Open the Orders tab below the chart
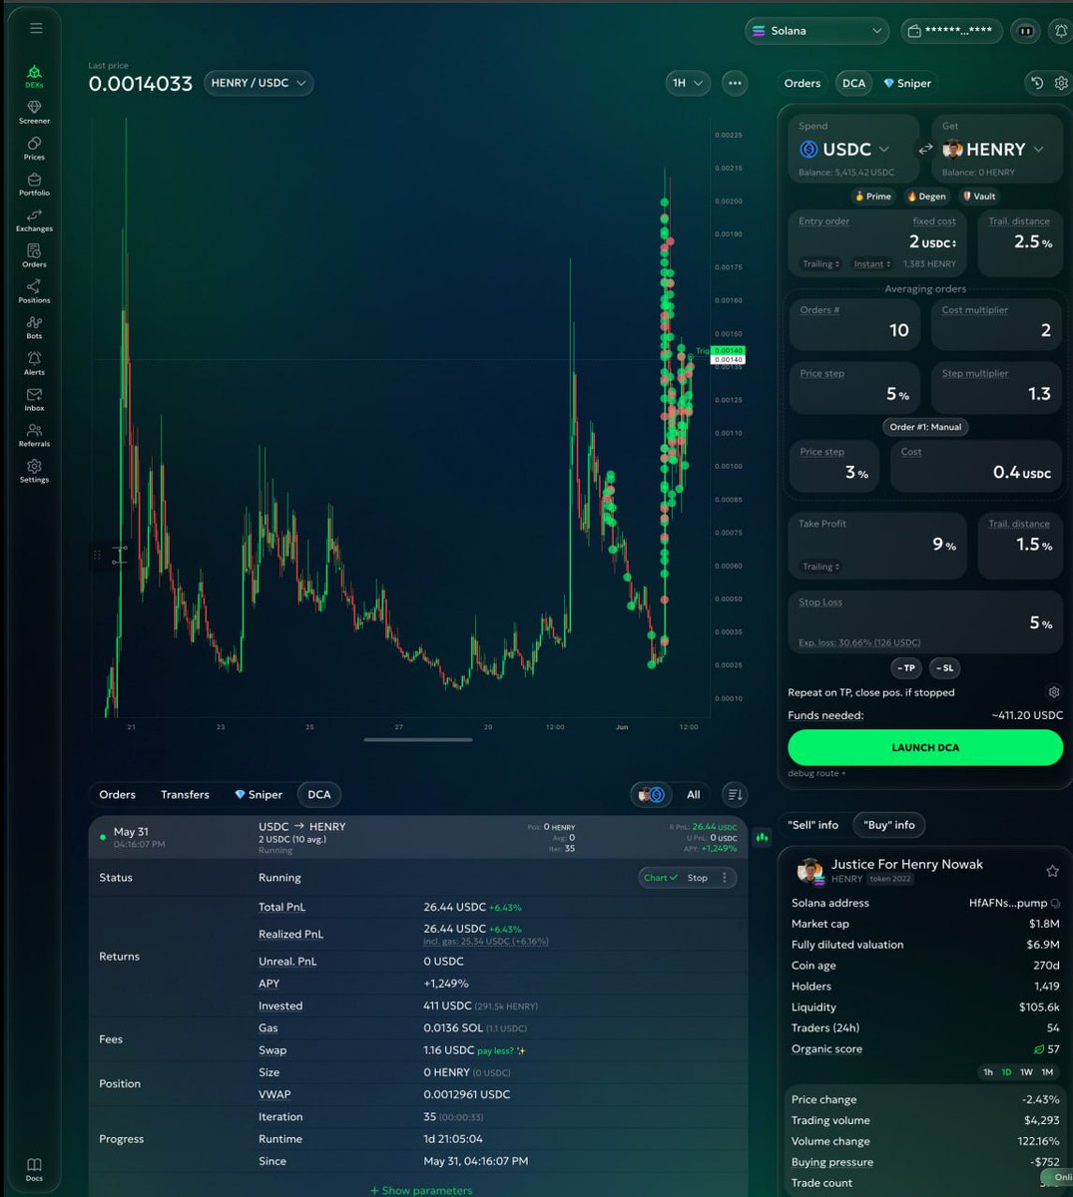The width and height of the screenshot is (1073, 1197). pyautogui.click(x=117, y=795)
